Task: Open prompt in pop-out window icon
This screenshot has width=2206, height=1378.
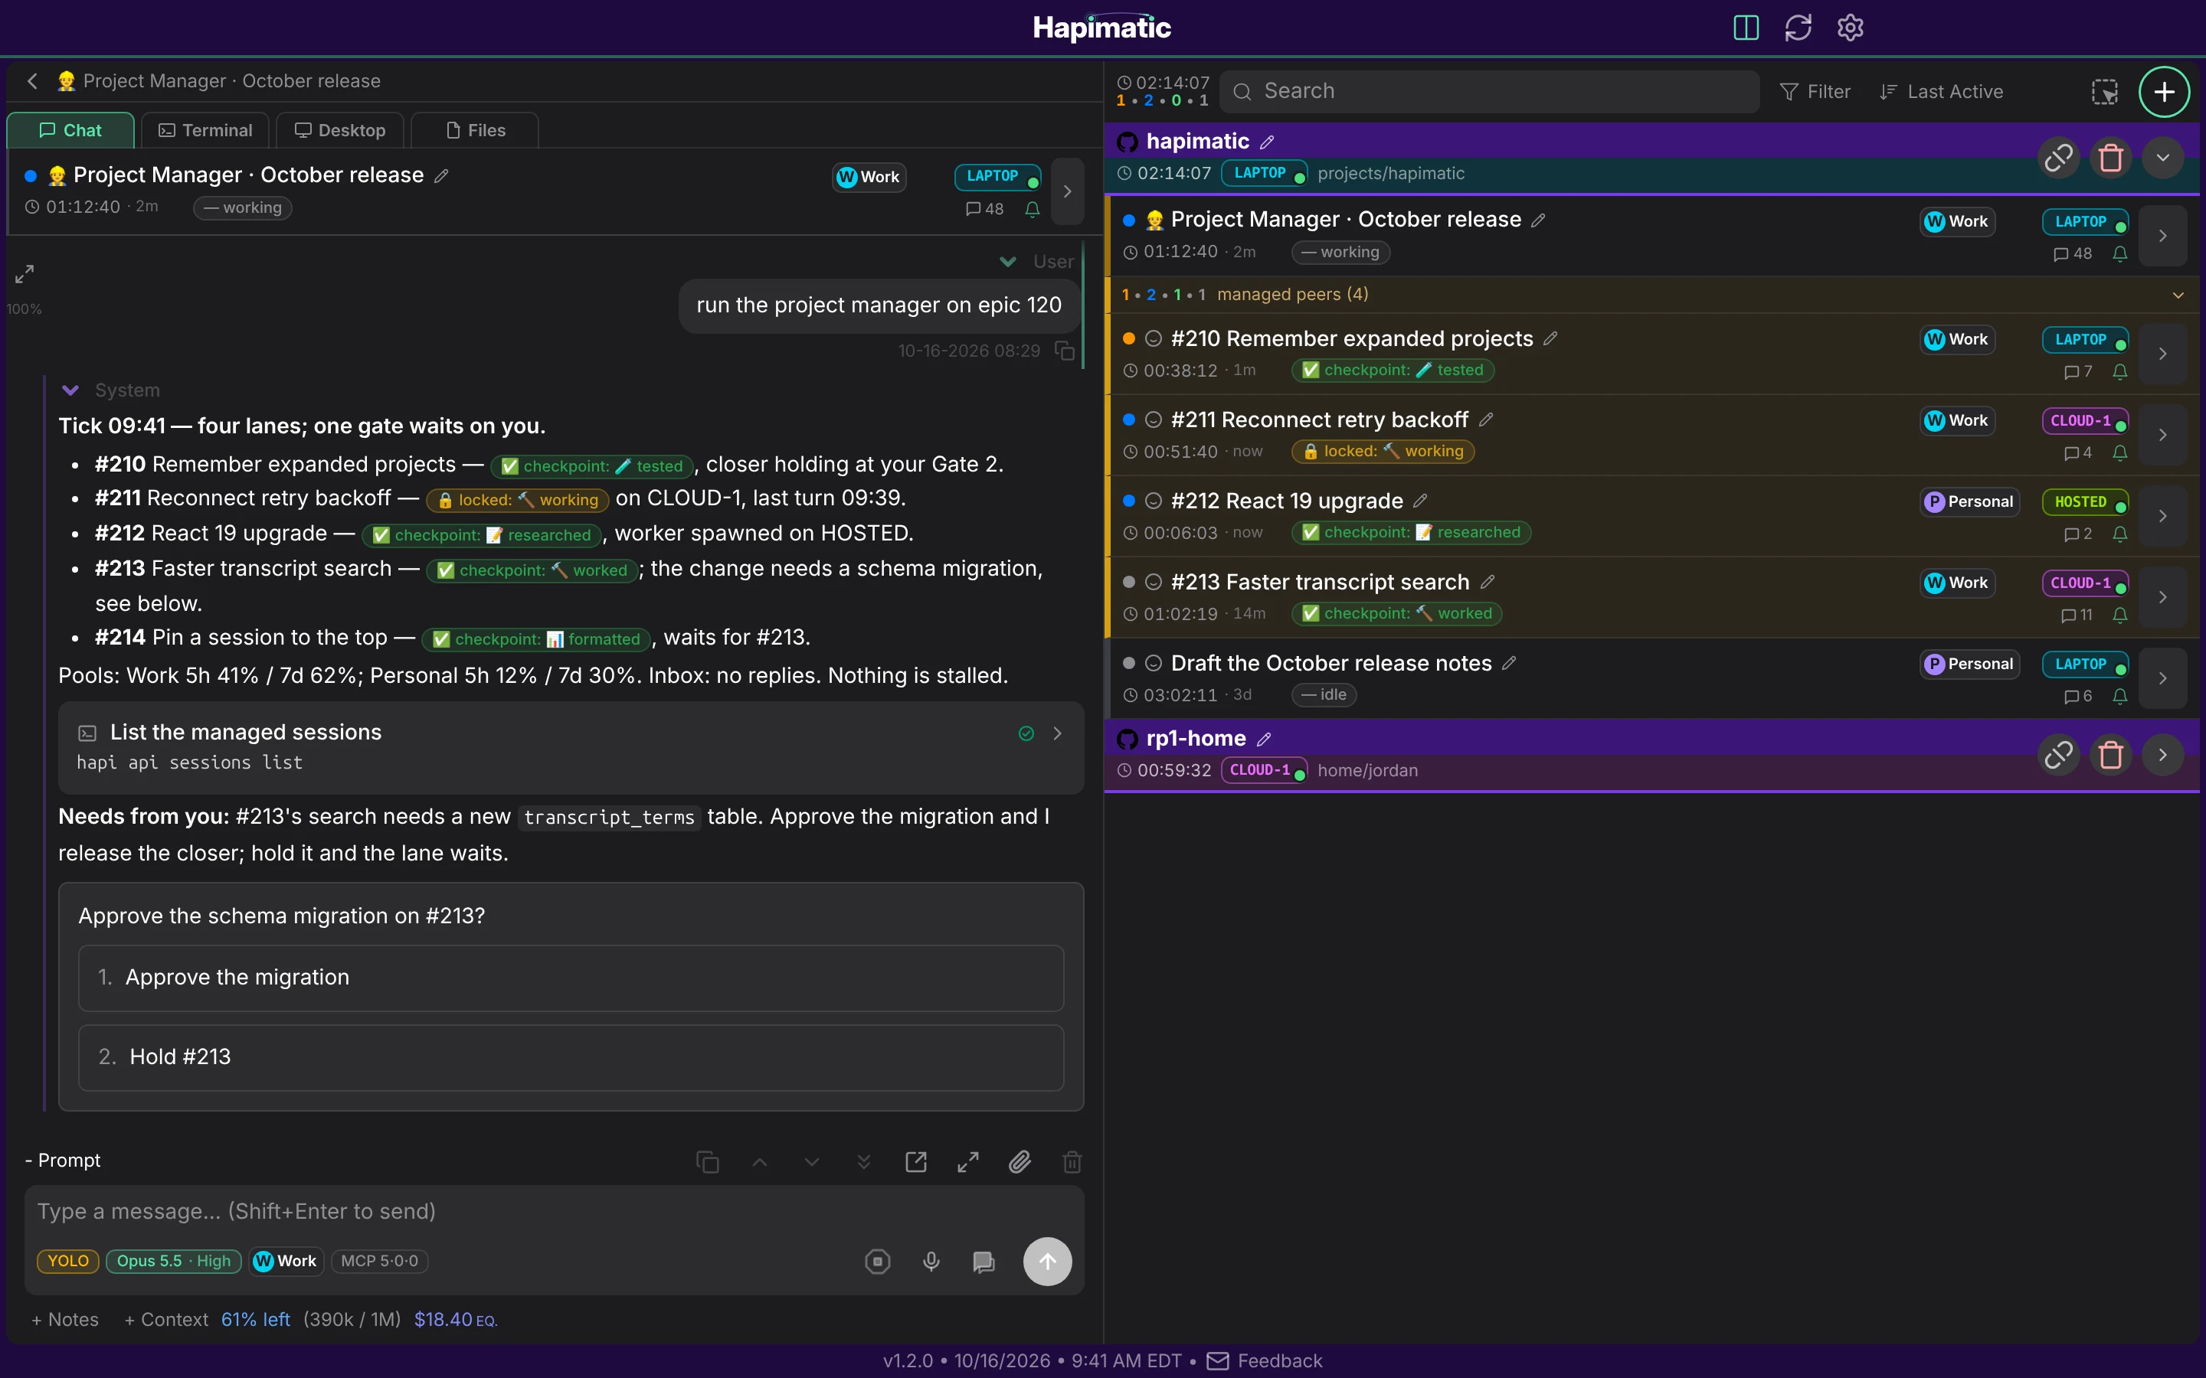Action: pyautogui.click(x=916, y=1161)
